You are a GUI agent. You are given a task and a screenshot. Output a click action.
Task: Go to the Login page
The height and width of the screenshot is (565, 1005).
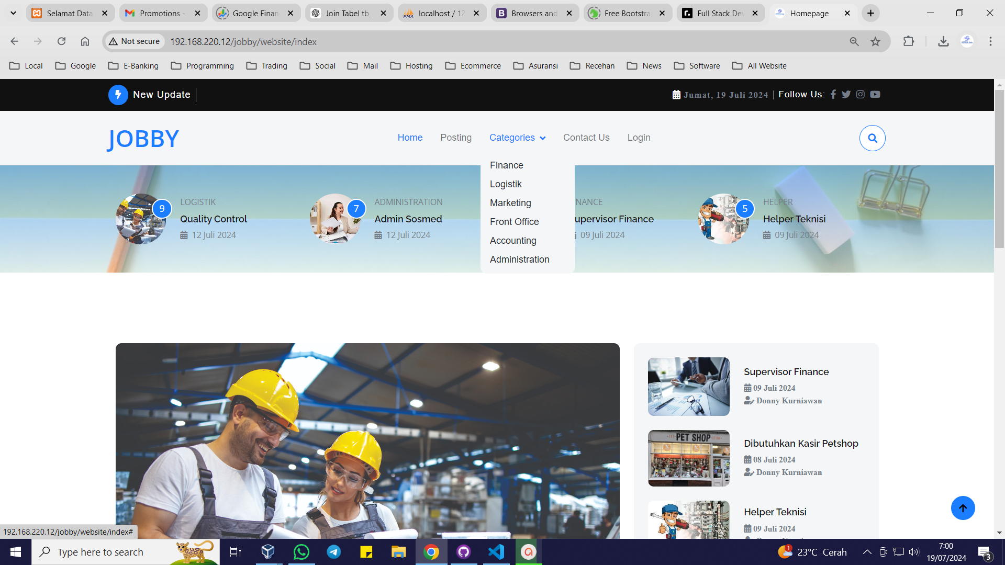tap(639, 138)
